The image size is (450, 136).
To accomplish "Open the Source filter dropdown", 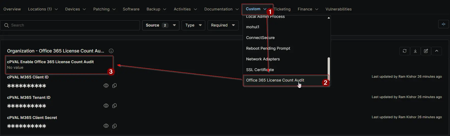I will click(x=161, y=25).
